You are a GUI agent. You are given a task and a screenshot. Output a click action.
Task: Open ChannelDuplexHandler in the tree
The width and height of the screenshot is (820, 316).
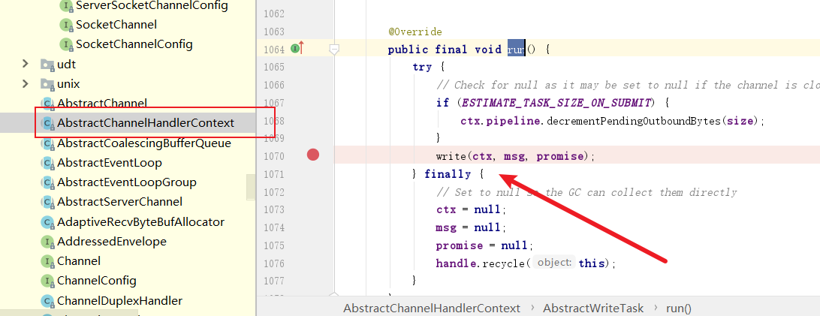click(119, 300)
